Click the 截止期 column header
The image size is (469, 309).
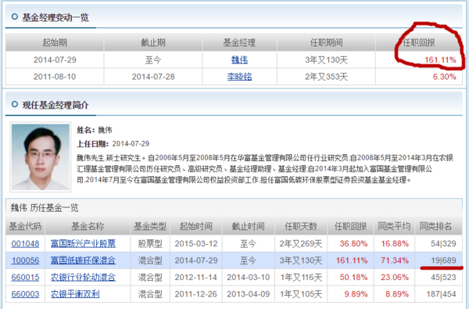click(x=153, y=42)
